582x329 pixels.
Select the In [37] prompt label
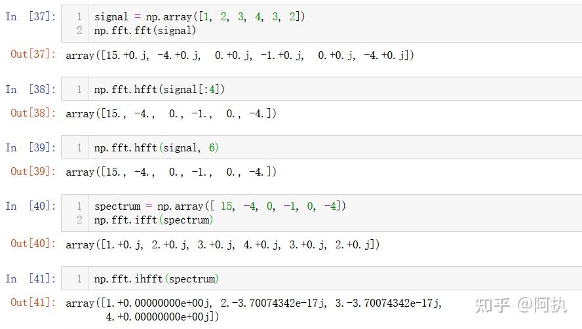[x=30, y=16]
